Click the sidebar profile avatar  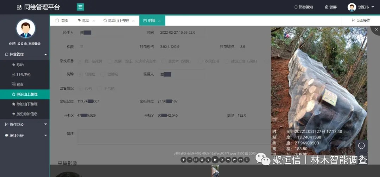click(26, 29)
